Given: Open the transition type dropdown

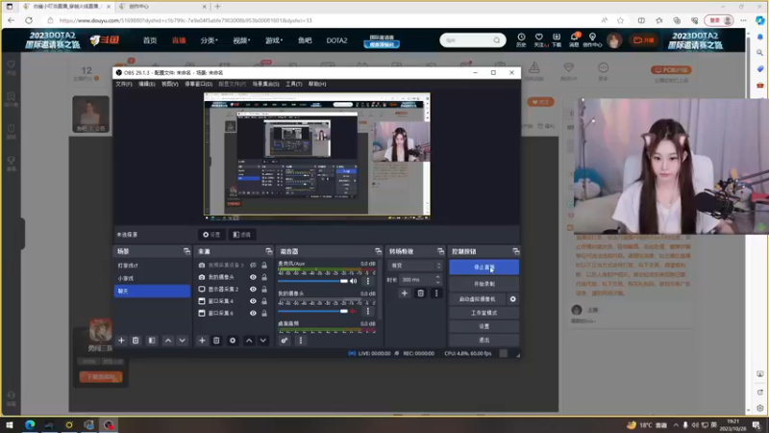Looking at the screenshot, I should 415,266.
